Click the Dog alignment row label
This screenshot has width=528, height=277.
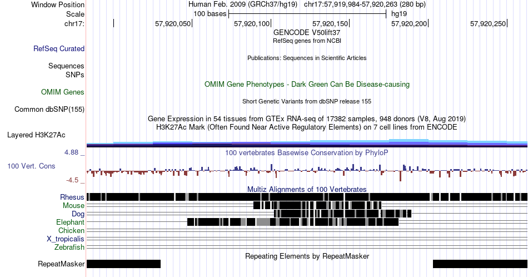[78, 214]
